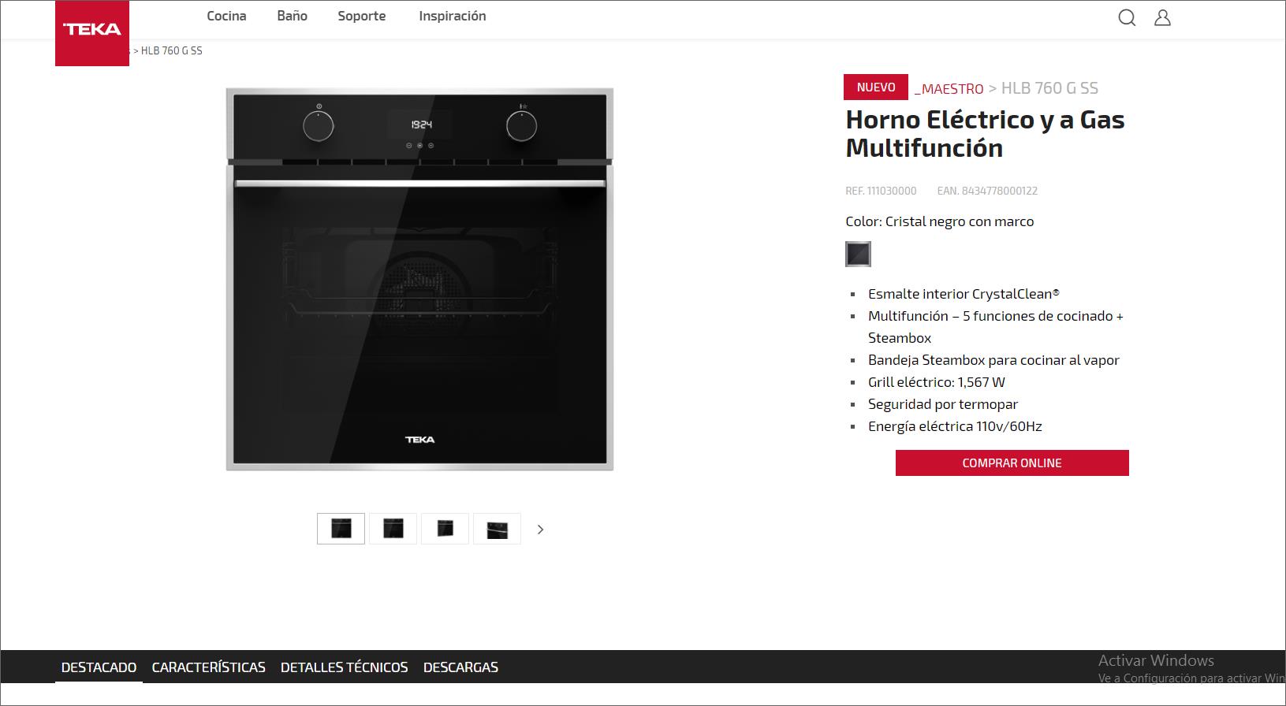Show next product thumbnails with arrow
This screenshot has width=1286, height=706.
pos(540,529)
